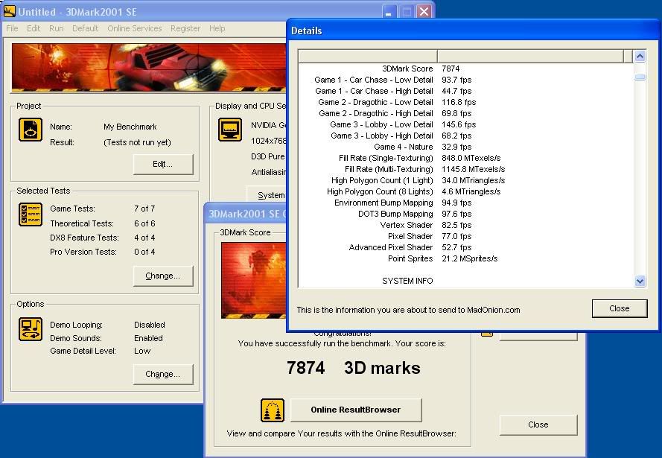Image resolution: width=662 pixels, height=458 pixels.
Task: Click the result window title bar icon
Action: [211, 213]
